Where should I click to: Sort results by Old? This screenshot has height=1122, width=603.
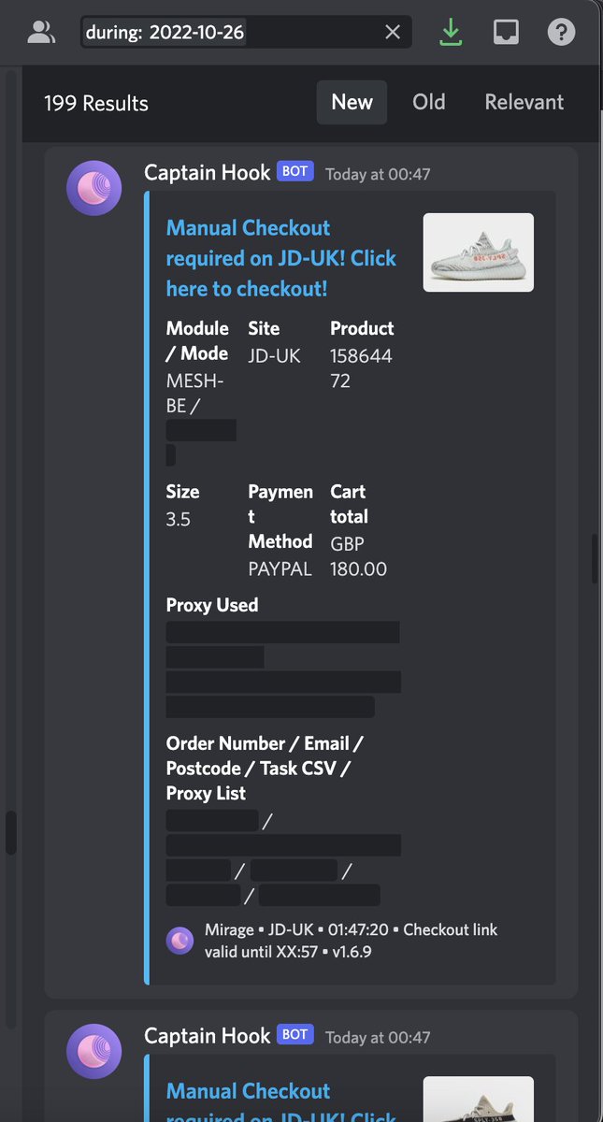pyautogui.click(x=429, y=102)
